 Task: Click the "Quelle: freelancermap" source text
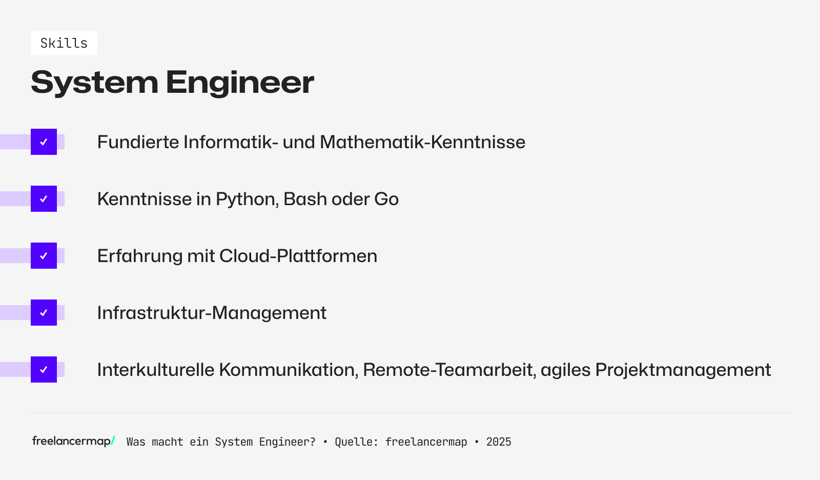pos(401,442)
